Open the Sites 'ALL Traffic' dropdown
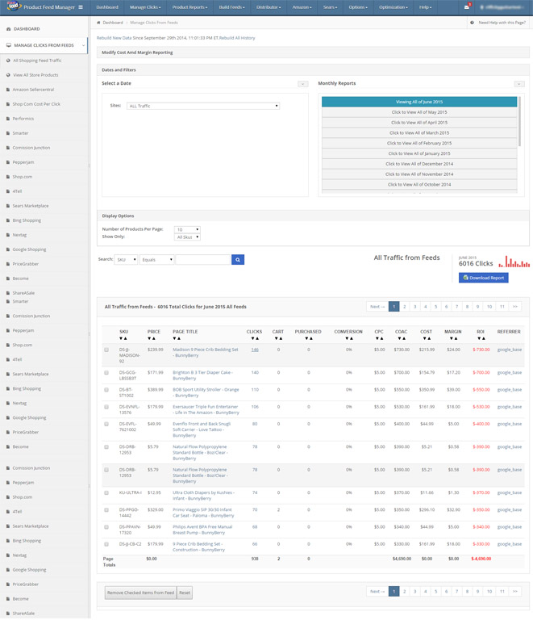This screenshot has height=620, width=533. point(203,106)
